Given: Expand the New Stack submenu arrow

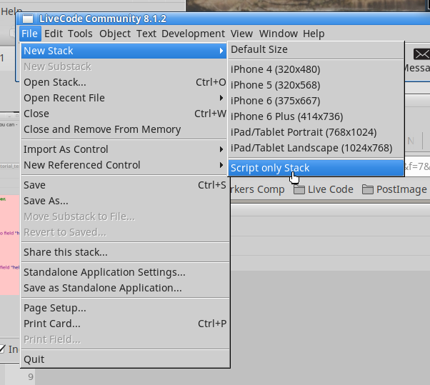Looking at the screenshot, I should click(x=221, y=51).
